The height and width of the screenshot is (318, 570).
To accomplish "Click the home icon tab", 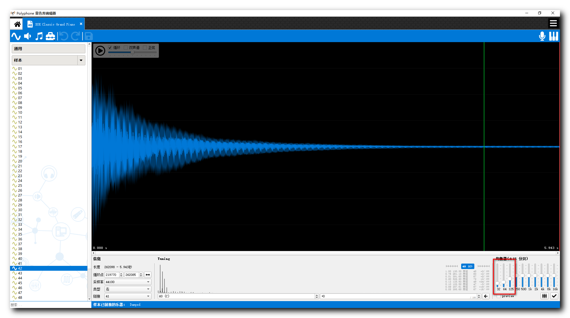I will [17, 24].
